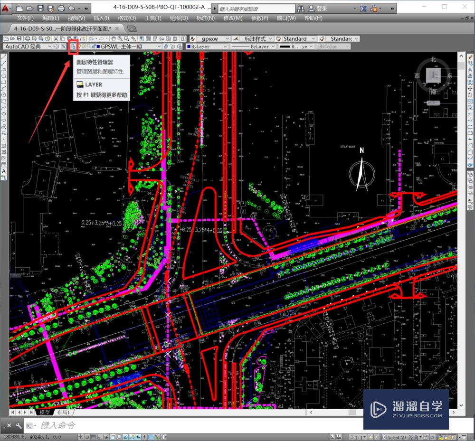The width and height of the screenshot is (475, 441).
Task: Click the 登录 sign-in button
Action: [322, 9]
